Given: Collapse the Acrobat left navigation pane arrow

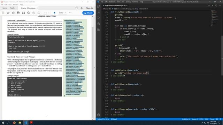Looking at the screenshot, I should 1,68.
